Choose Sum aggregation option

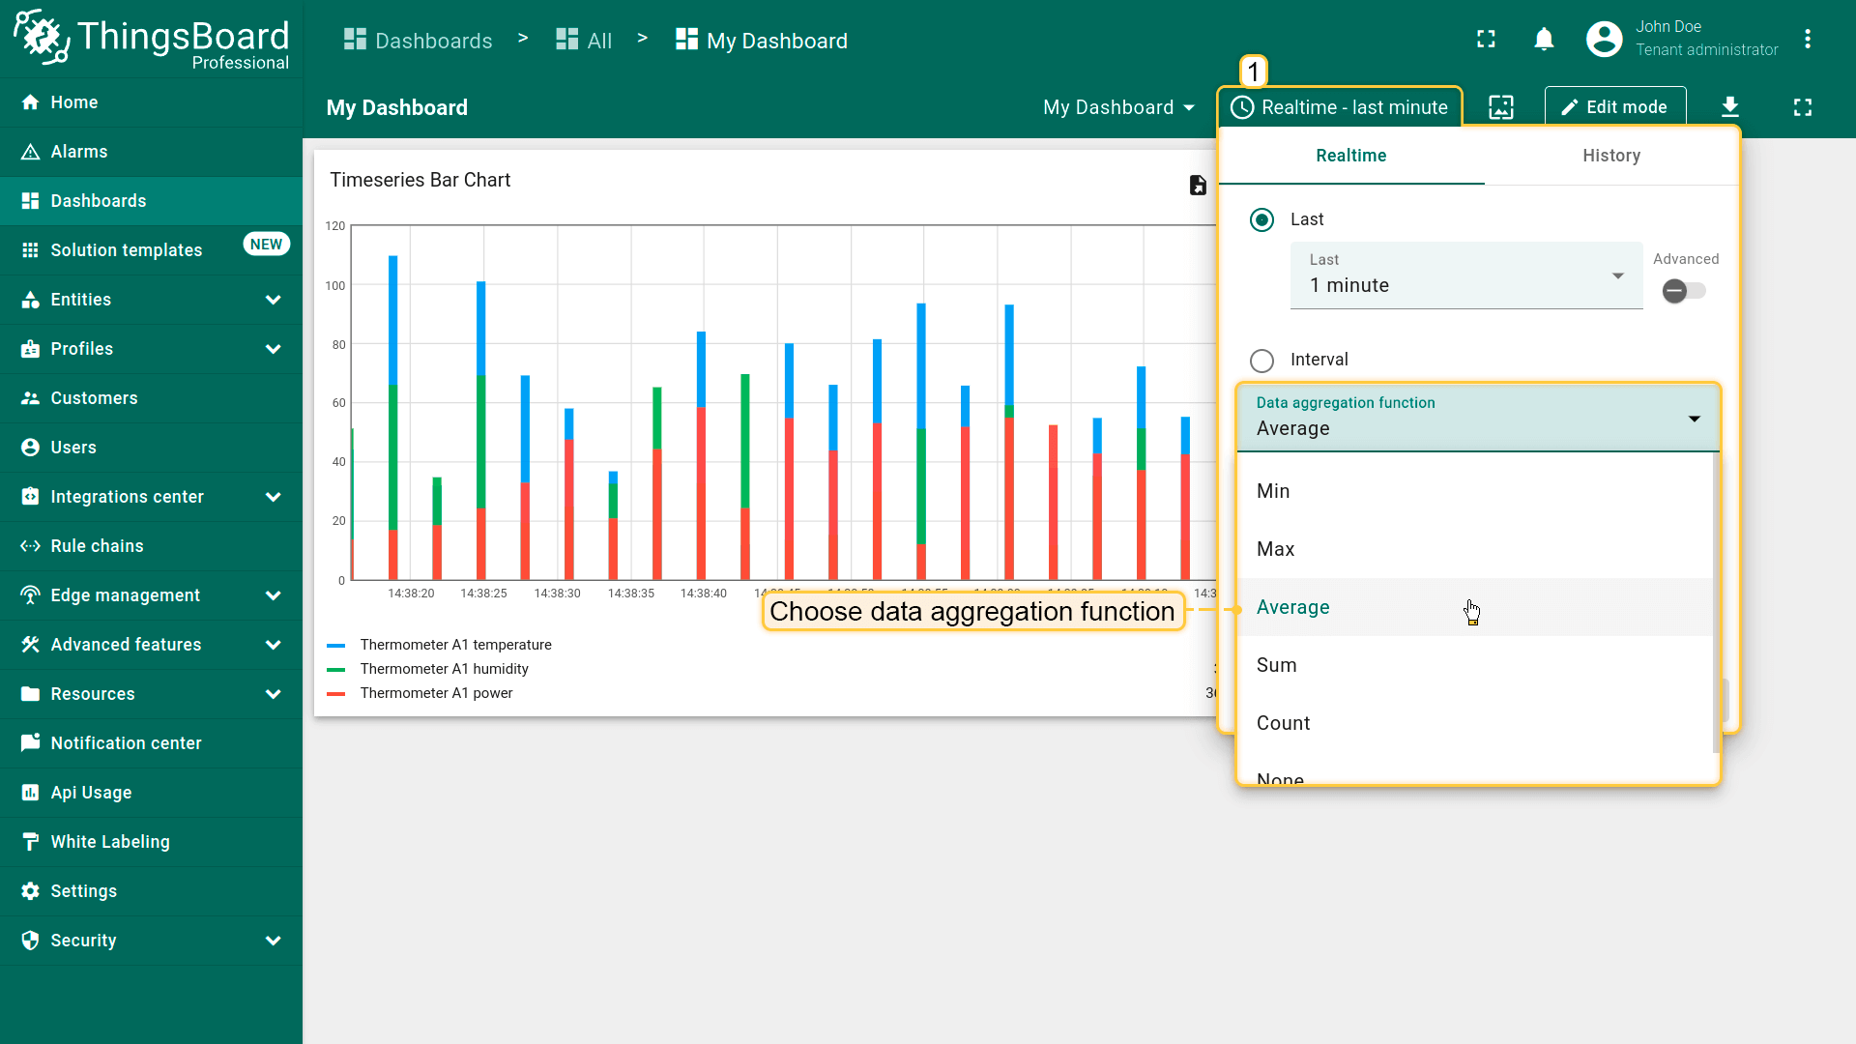pos(1277,665)
